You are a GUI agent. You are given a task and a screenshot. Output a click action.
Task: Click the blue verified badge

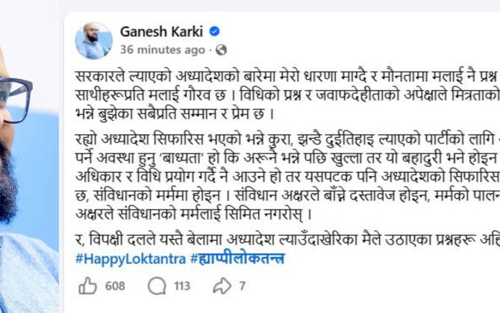coord(213,33)
